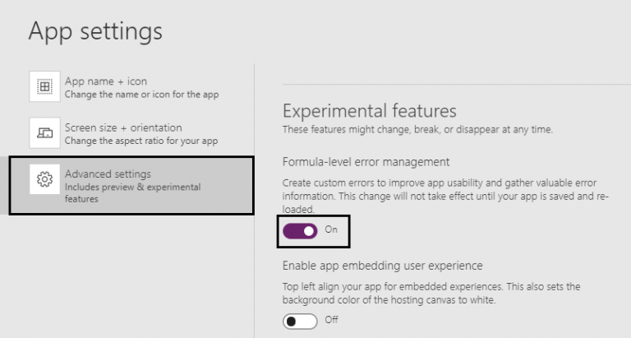The height and width of the screenshot is (338, 631).
Task: Click the "Formula-level error management" heading
Action: [x=366, y=161]
